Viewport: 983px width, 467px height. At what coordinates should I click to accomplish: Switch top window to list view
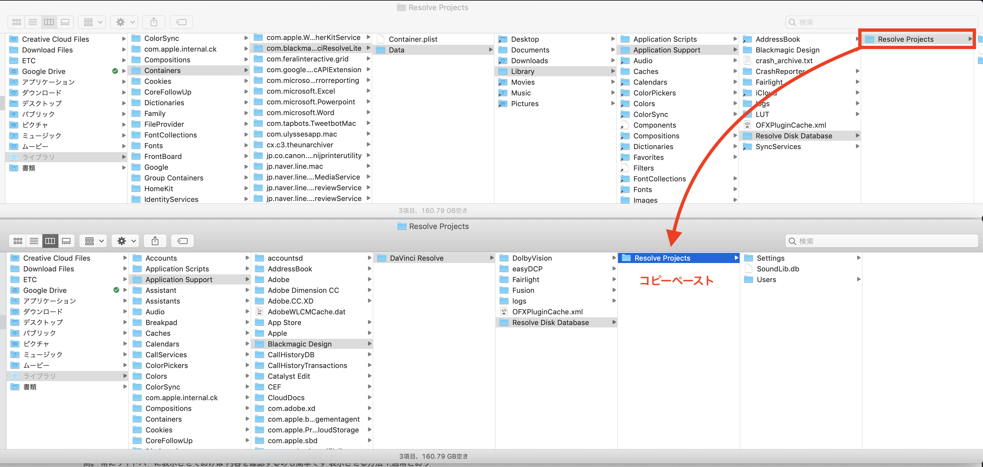point(33,22)
